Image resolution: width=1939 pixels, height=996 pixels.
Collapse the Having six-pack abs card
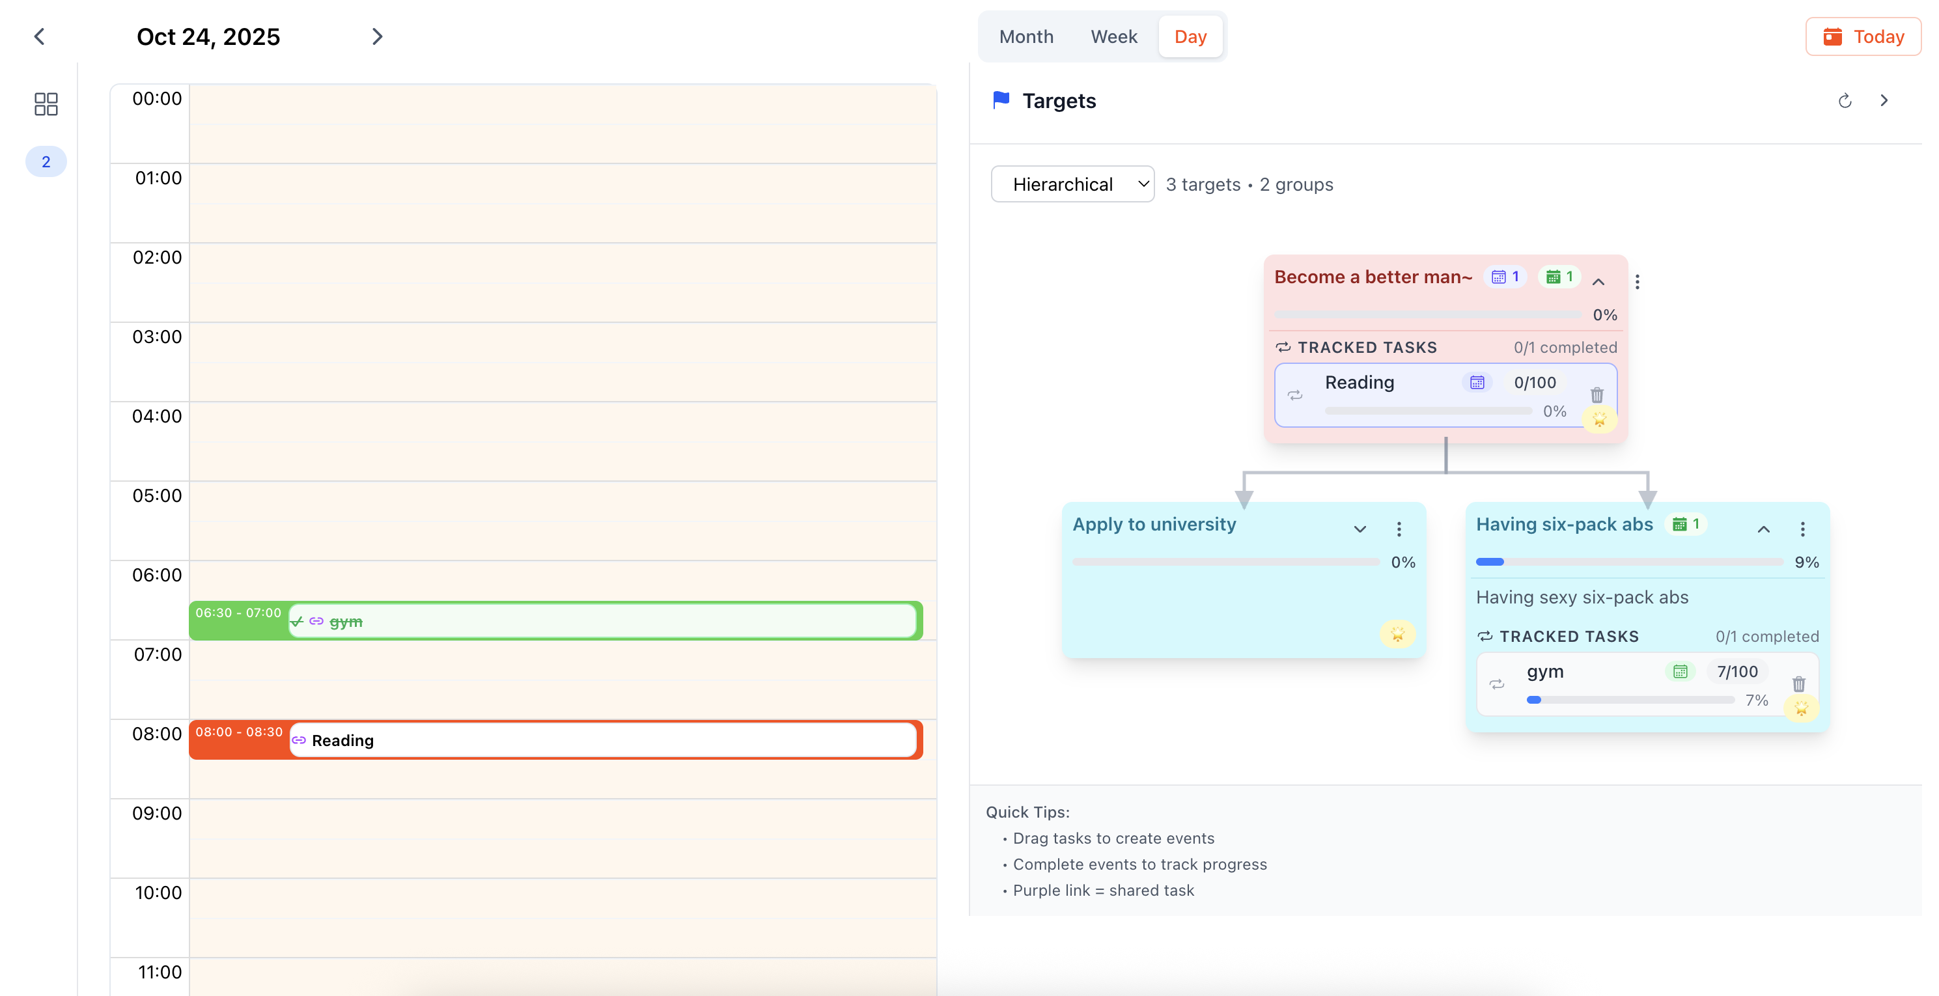point(1763,529)
